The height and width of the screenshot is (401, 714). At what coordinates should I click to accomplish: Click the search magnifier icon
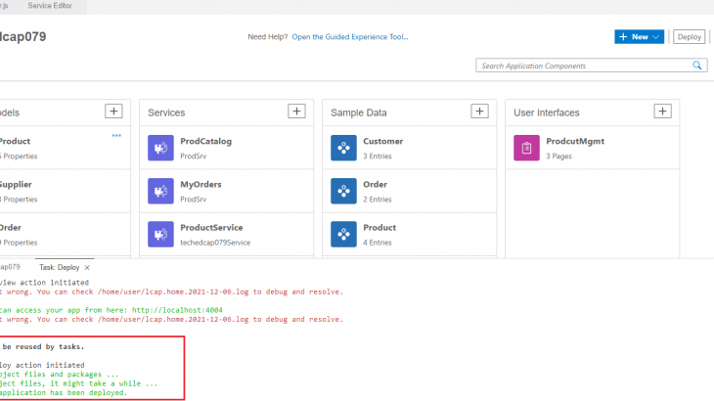[x=697, y=66]
